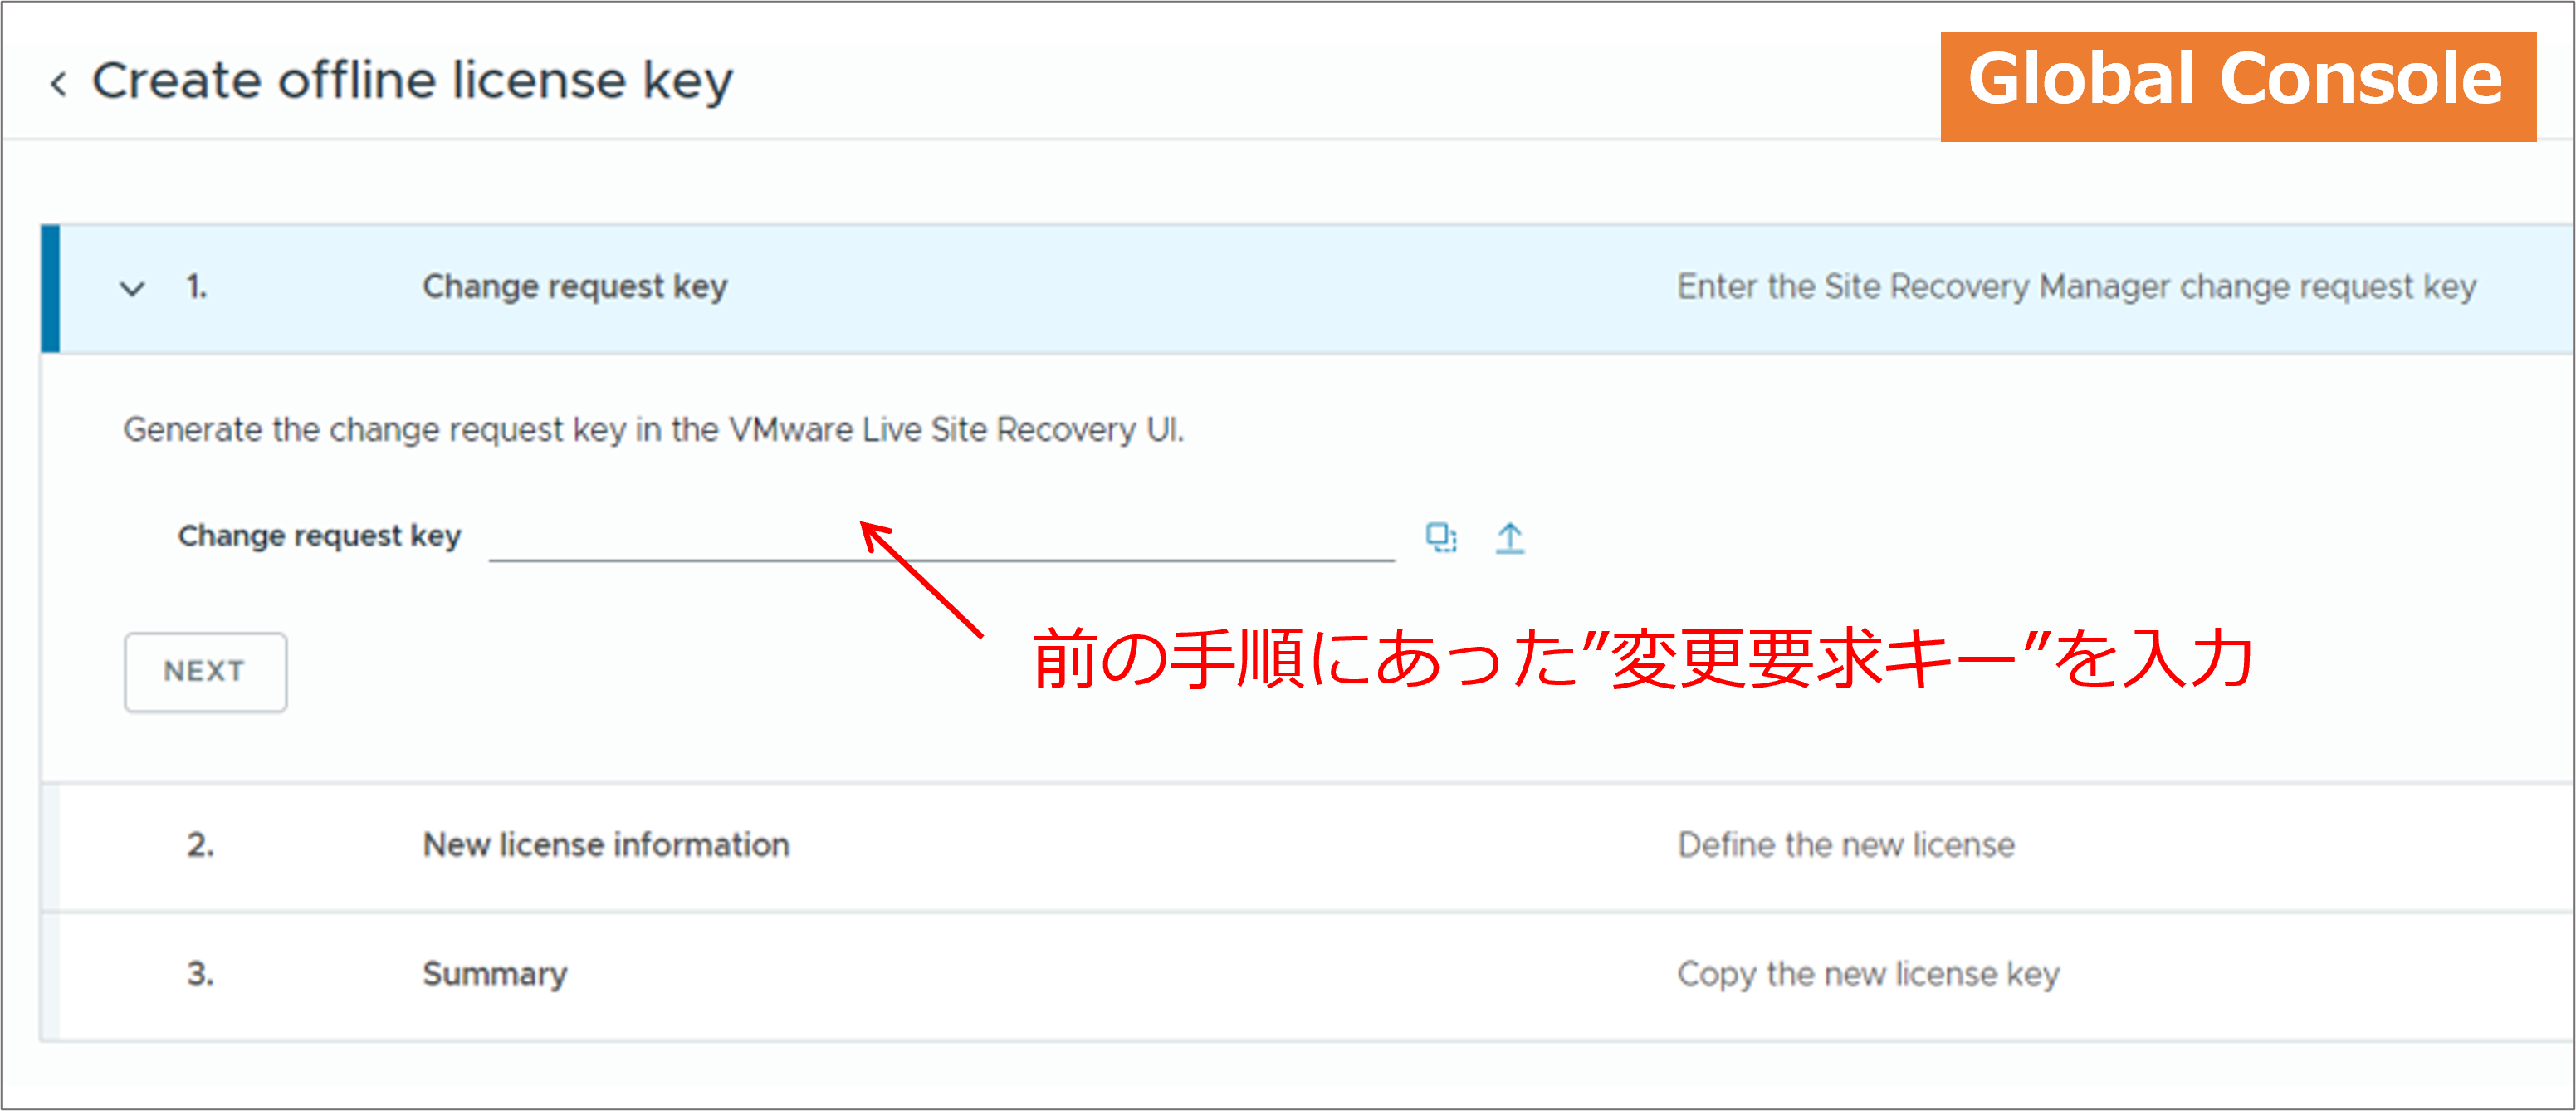Screen dimensions: 2576x1111
Task: Open step 2 New license information
Action: [x=1308, y=845]
